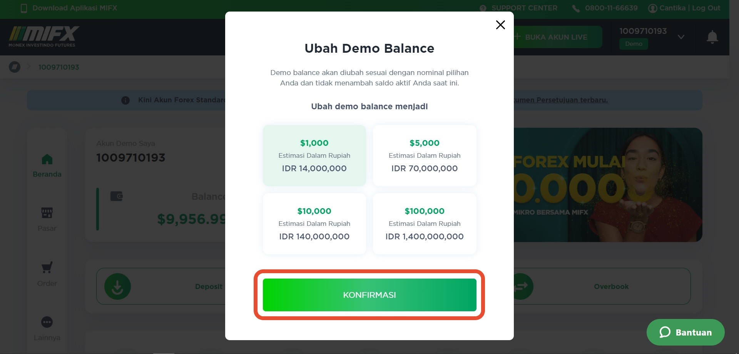The image size is (739, 354).
Task: Click the breadcrumb home MIFX icon
Action: click(x=15, y=67)
